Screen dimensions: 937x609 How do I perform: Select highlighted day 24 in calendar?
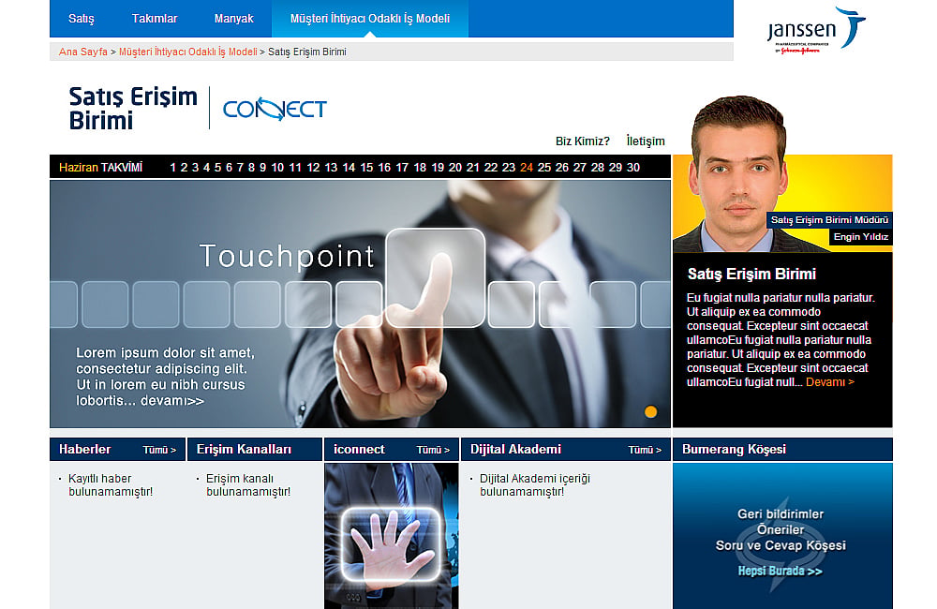pyautogui.click(x=526, y=168)
